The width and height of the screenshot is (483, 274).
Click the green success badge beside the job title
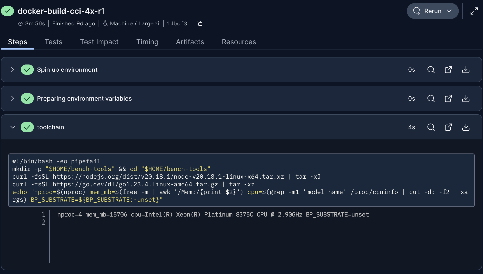click(x=7, y=11)
